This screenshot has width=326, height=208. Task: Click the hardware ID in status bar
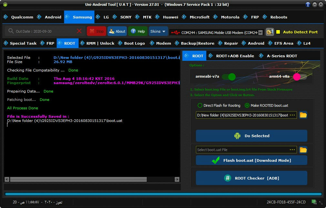286,202
